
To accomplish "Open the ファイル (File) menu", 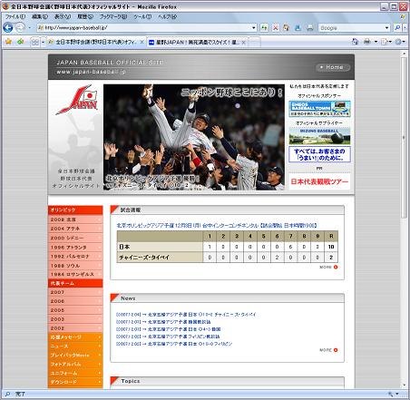I will coord(15,16).
